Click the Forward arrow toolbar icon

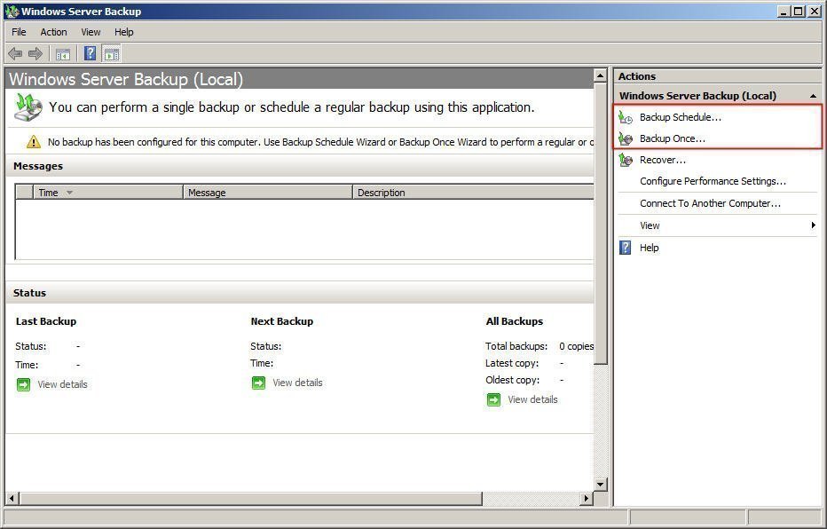tap(35, 53)
